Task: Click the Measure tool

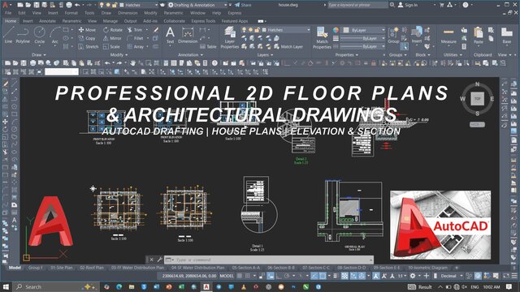Action: tap(448, 36)
